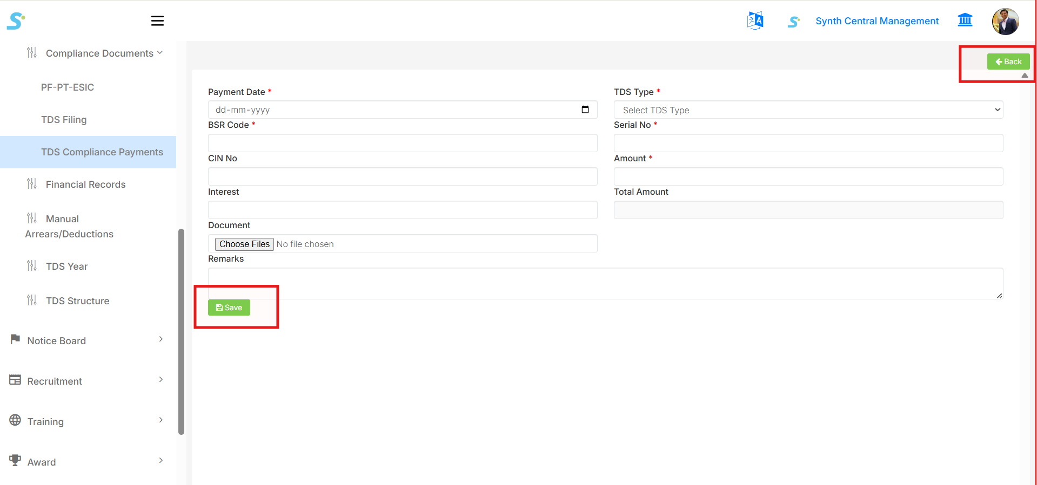Click the green Back button

[1008, 62]
